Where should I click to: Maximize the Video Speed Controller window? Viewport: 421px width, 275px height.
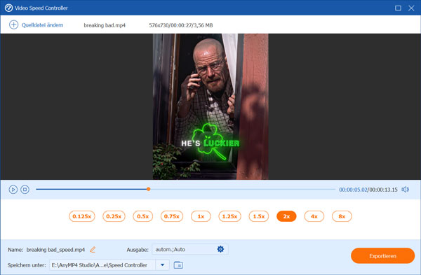pyautogui.click(x=398, y=8)
